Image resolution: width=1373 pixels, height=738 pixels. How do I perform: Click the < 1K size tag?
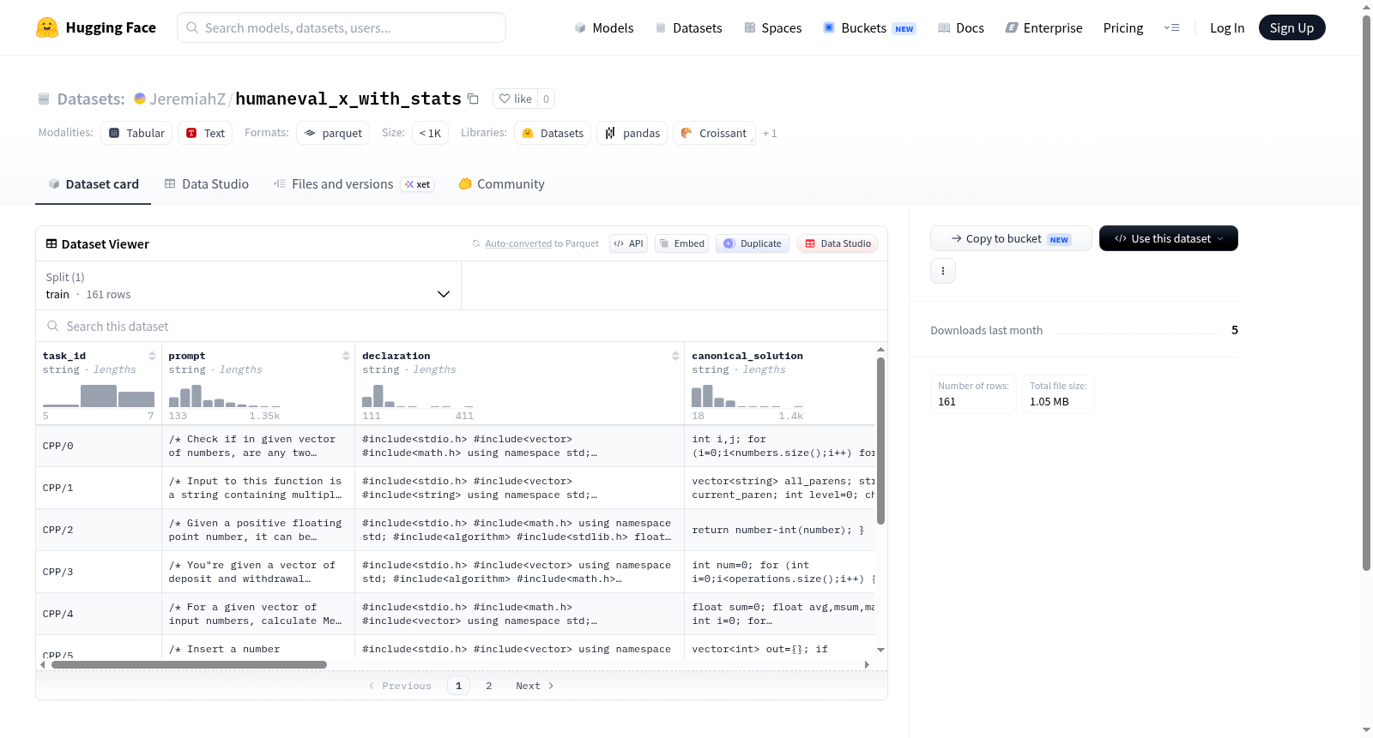[431, 133]
